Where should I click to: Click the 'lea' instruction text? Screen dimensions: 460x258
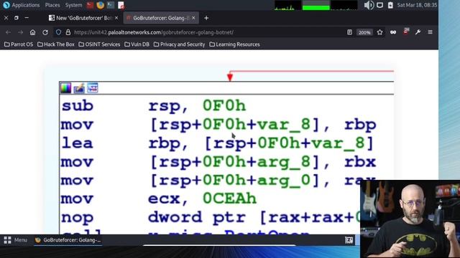(77, 143)
